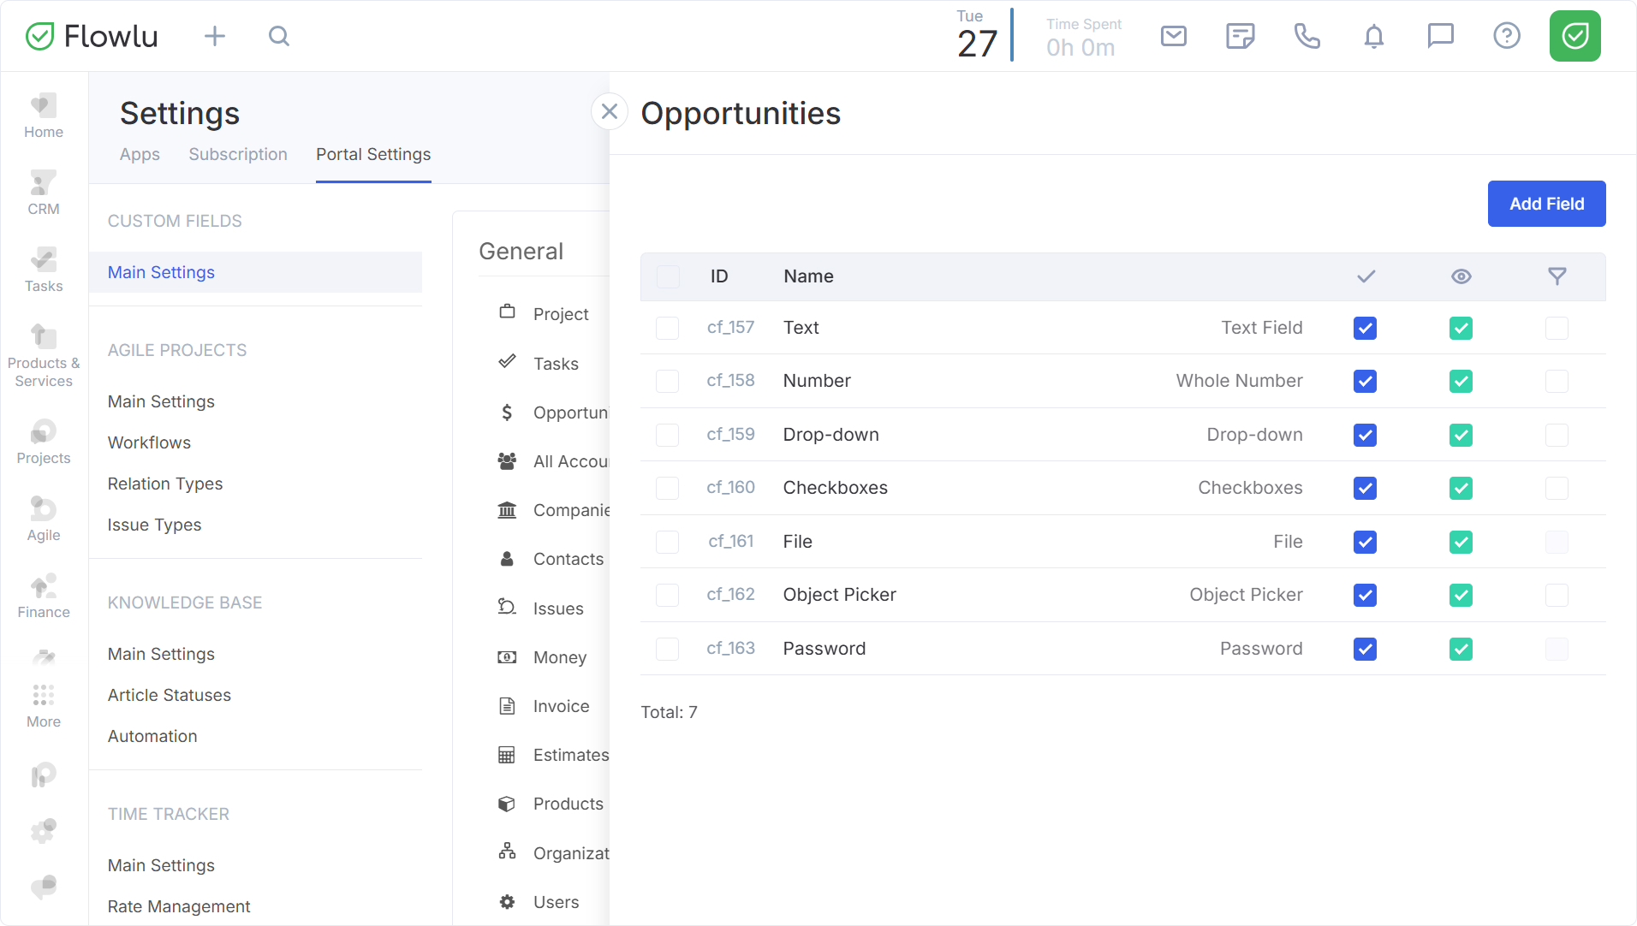
Task: Click the help question mark icon
Action: coord(1506,36)
